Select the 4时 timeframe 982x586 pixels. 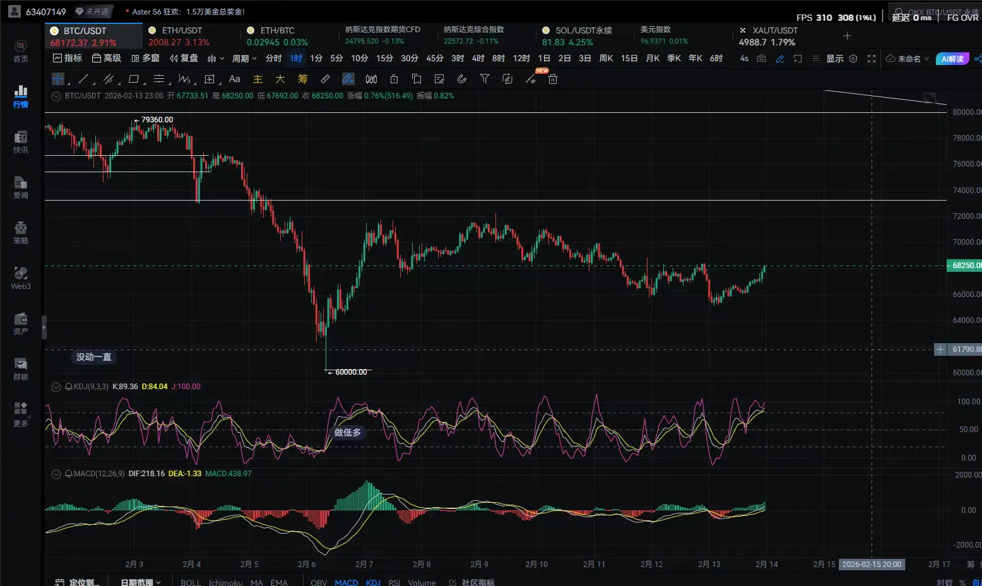click(x=478, y=59)
